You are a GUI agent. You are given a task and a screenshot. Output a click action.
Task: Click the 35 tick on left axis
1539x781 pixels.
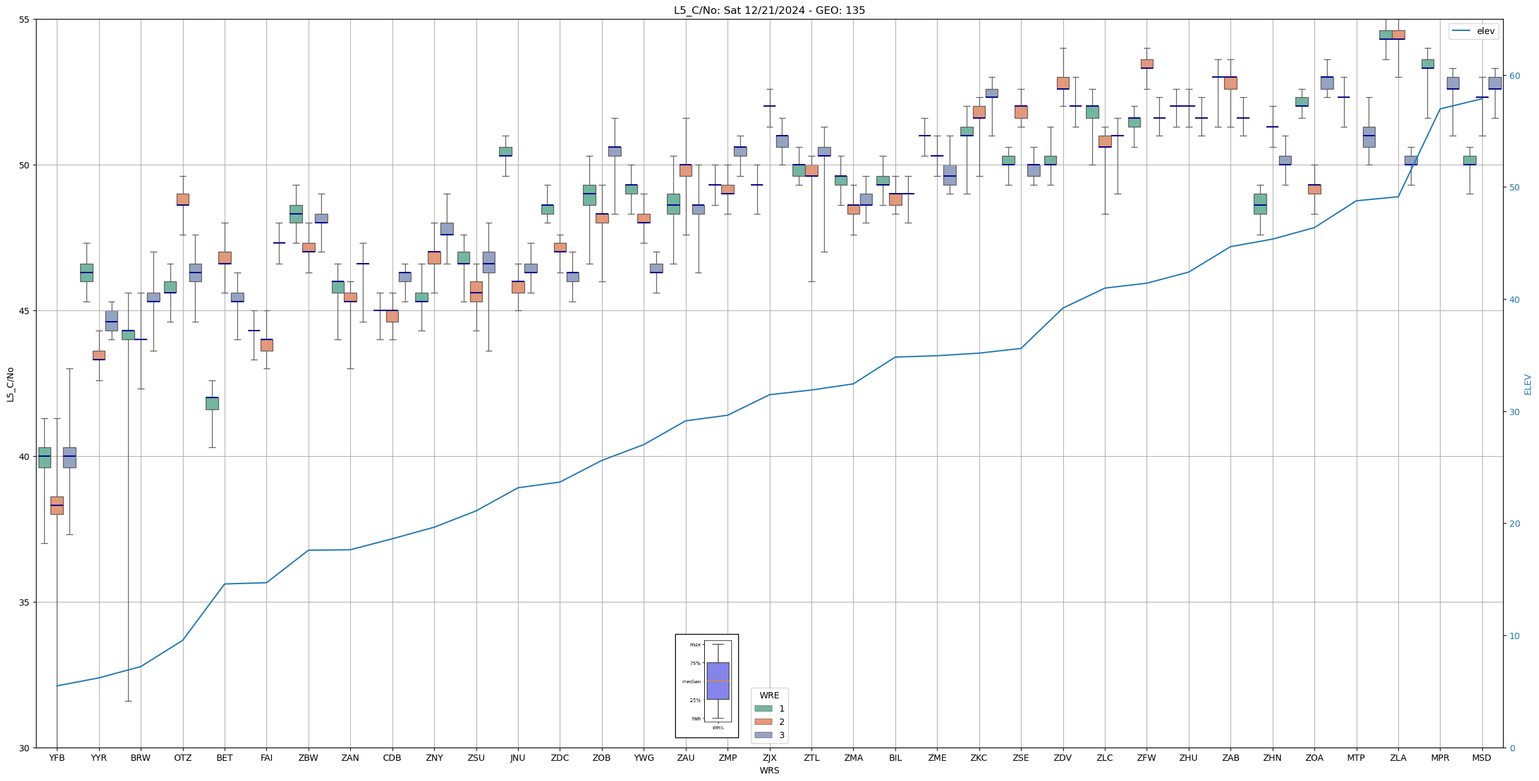(x=24, y=602)
